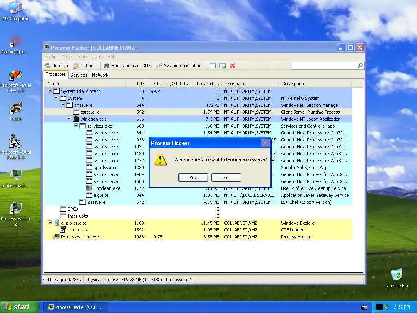417x313 pixels.
Task: Click the My Computer desktop icon
Action: pos(15,11)
